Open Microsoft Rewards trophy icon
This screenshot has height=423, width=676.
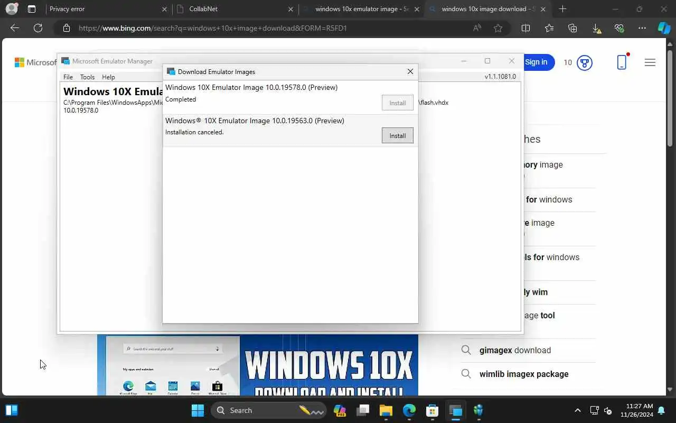coord(584,62)
